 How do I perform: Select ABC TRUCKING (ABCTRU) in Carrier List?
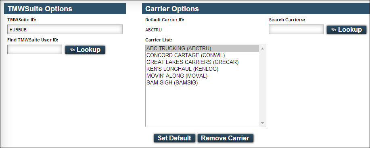click(203, 49)
